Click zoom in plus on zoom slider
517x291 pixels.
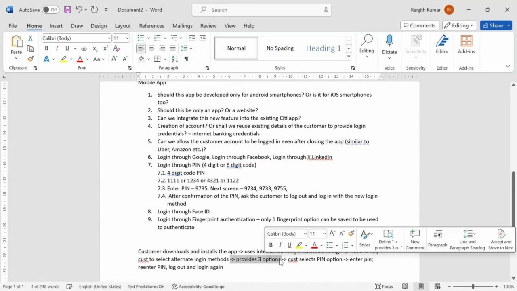click(497, 287)
